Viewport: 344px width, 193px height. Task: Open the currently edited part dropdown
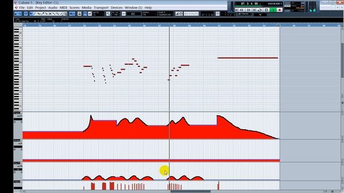coord(98,14)
